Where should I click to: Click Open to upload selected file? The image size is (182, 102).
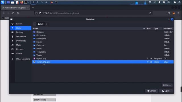166,91
